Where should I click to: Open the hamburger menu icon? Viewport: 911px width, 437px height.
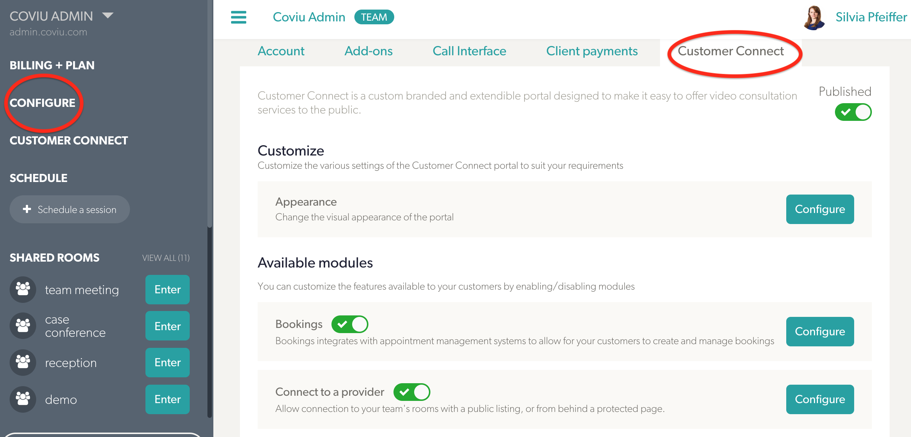pyautogui.click(x=238, y=17)
